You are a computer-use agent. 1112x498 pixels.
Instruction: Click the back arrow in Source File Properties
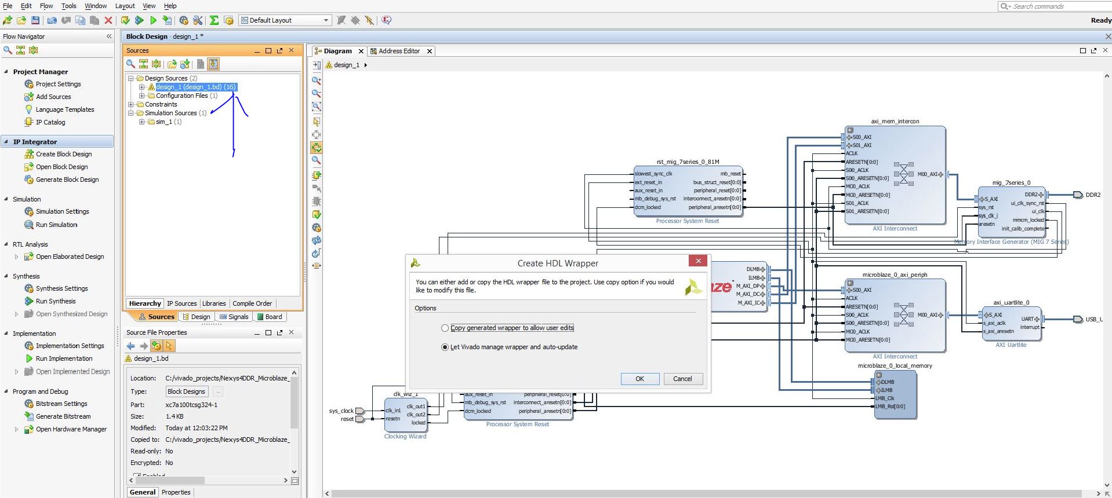pos(130,346)
